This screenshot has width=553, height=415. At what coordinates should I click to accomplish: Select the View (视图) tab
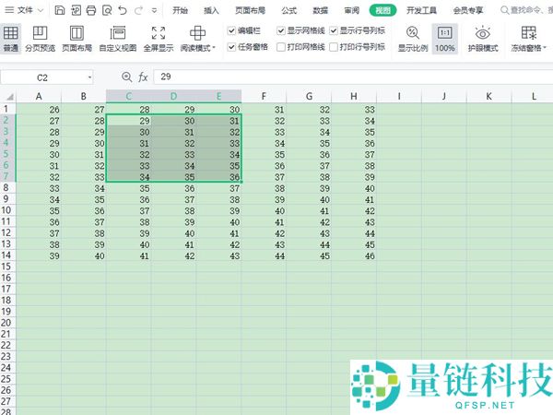tap(382, 10)
